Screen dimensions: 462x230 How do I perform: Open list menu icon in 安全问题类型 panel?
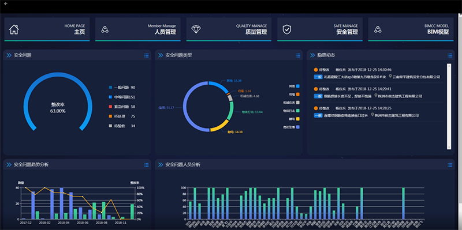(298, 55)
